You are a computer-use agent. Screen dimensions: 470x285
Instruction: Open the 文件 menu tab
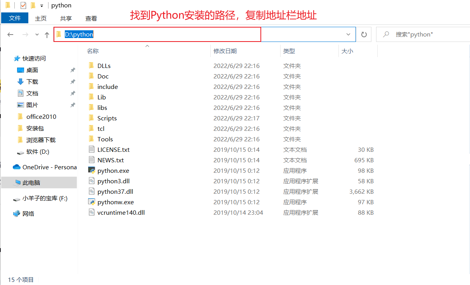click(x=15, y=18)
